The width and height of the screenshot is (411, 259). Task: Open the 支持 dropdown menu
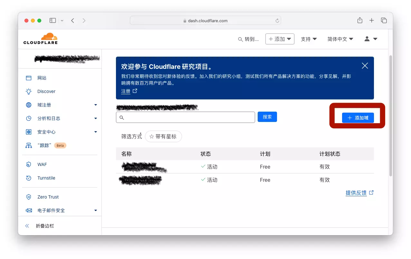[309, 39]
